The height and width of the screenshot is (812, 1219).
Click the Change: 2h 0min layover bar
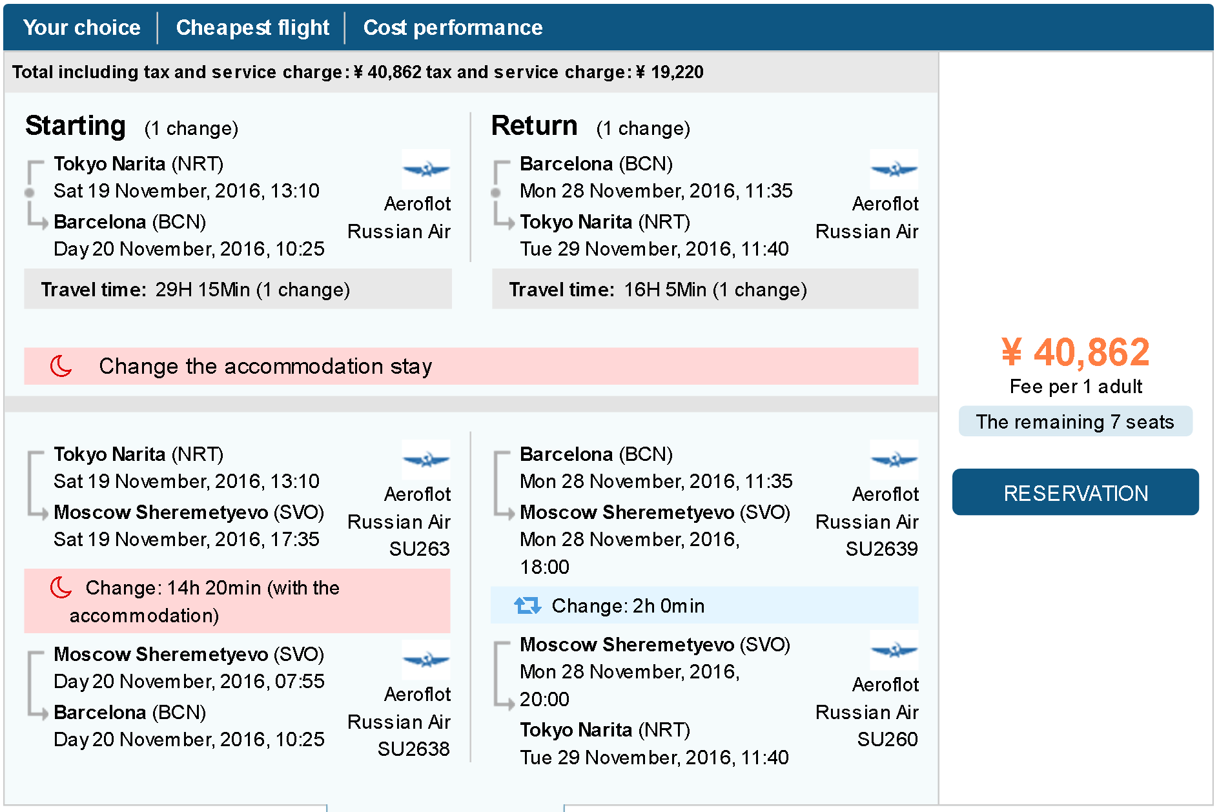705,605
